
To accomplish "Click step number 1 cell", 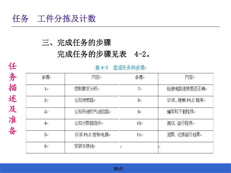I will (45, 90).
